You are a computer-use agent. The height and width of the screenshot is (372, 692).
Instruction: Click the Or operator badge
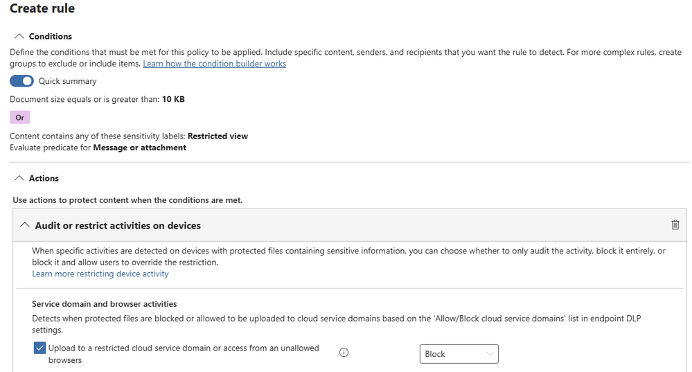click(20, 118)
